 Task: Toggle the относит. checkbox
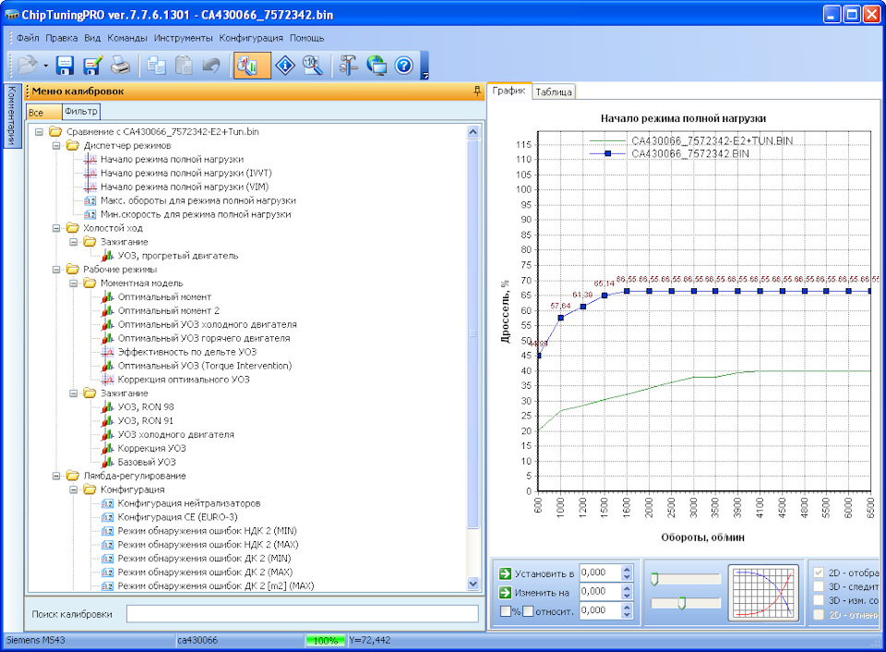528,611
